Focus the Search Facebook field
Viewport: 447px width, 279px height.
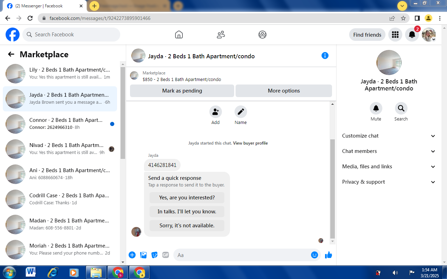pyautogui.click(x=71, y=35)
